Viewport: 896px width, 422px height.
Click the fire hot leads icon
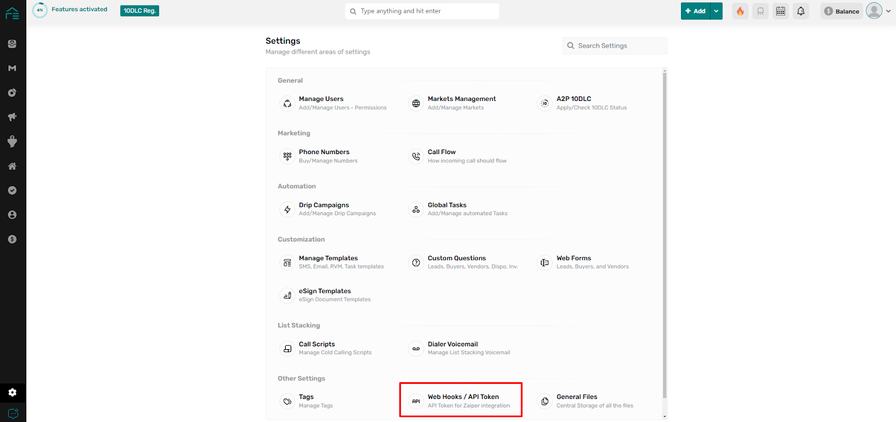pyautogui.click(x=740, y=11)
